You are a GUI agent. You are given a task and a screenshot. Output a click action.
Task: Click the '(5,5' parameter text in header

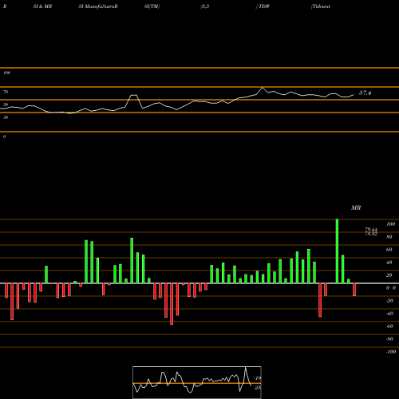pos(205,6)
